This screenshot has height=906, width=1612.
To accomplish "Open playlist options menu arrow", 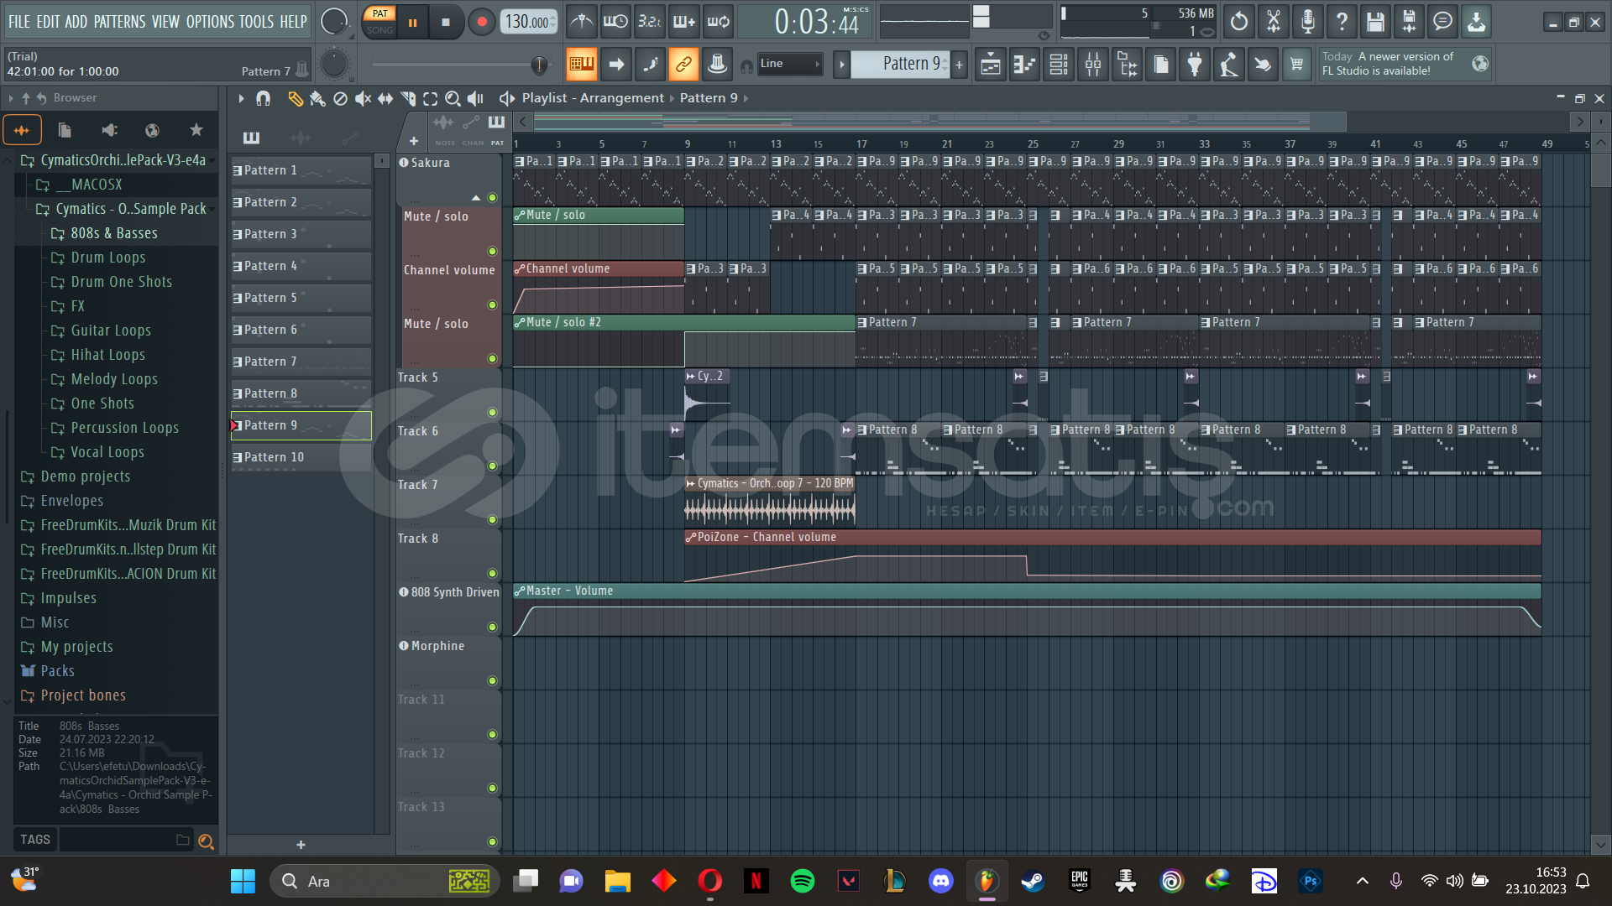I will click(x=241, y=99).
